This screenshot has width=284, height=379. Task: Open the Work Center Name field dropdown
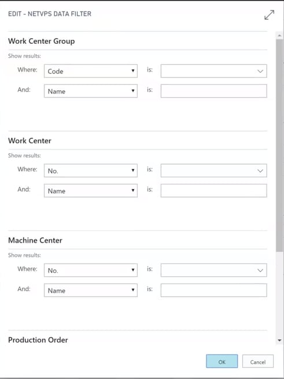pyautogui.click(x=91, y=191)
